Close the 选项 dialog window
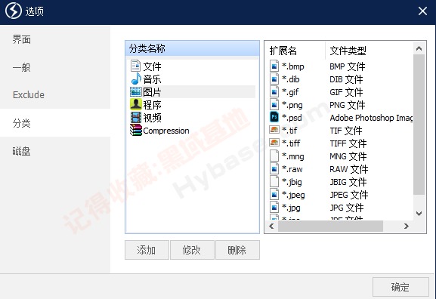Image resolution: width=436 pixels, height=299 pixels. 422,11
